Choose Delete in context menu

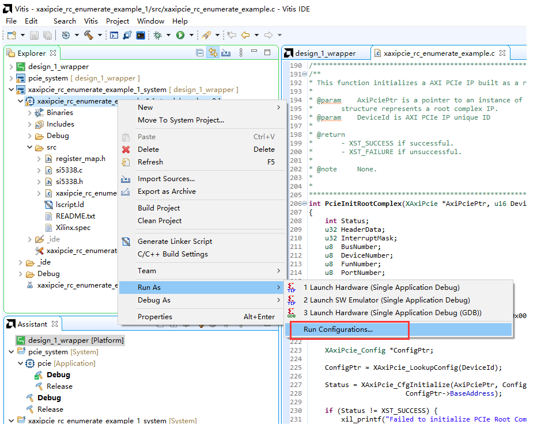click(x=203, y=150)
